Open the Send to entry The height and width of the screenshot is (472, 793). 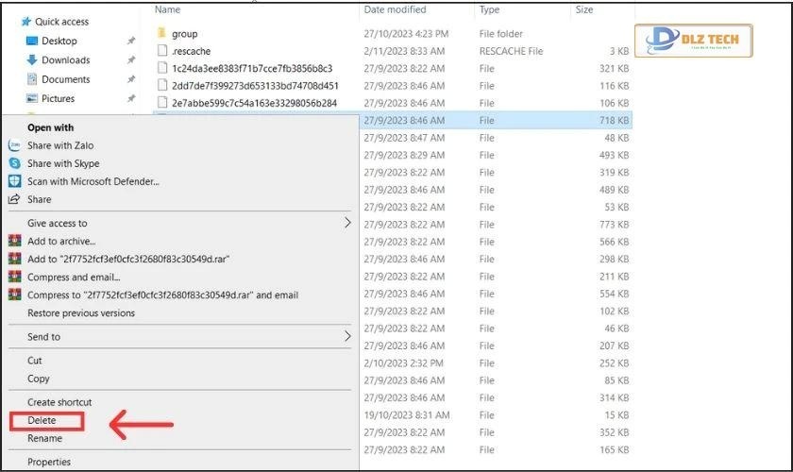coord(43,336)
